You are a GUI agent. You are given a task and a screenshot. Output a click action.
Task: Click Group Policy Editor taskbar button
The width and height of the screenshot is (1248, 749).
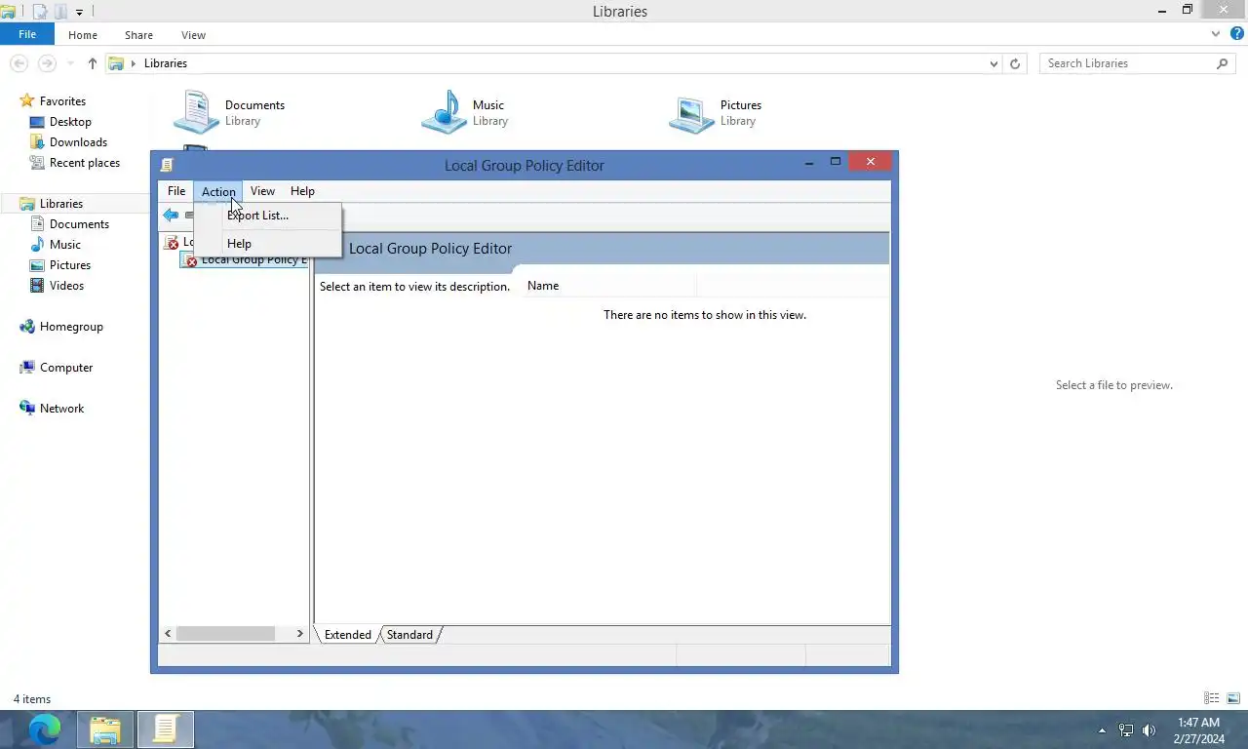point(166,729)
